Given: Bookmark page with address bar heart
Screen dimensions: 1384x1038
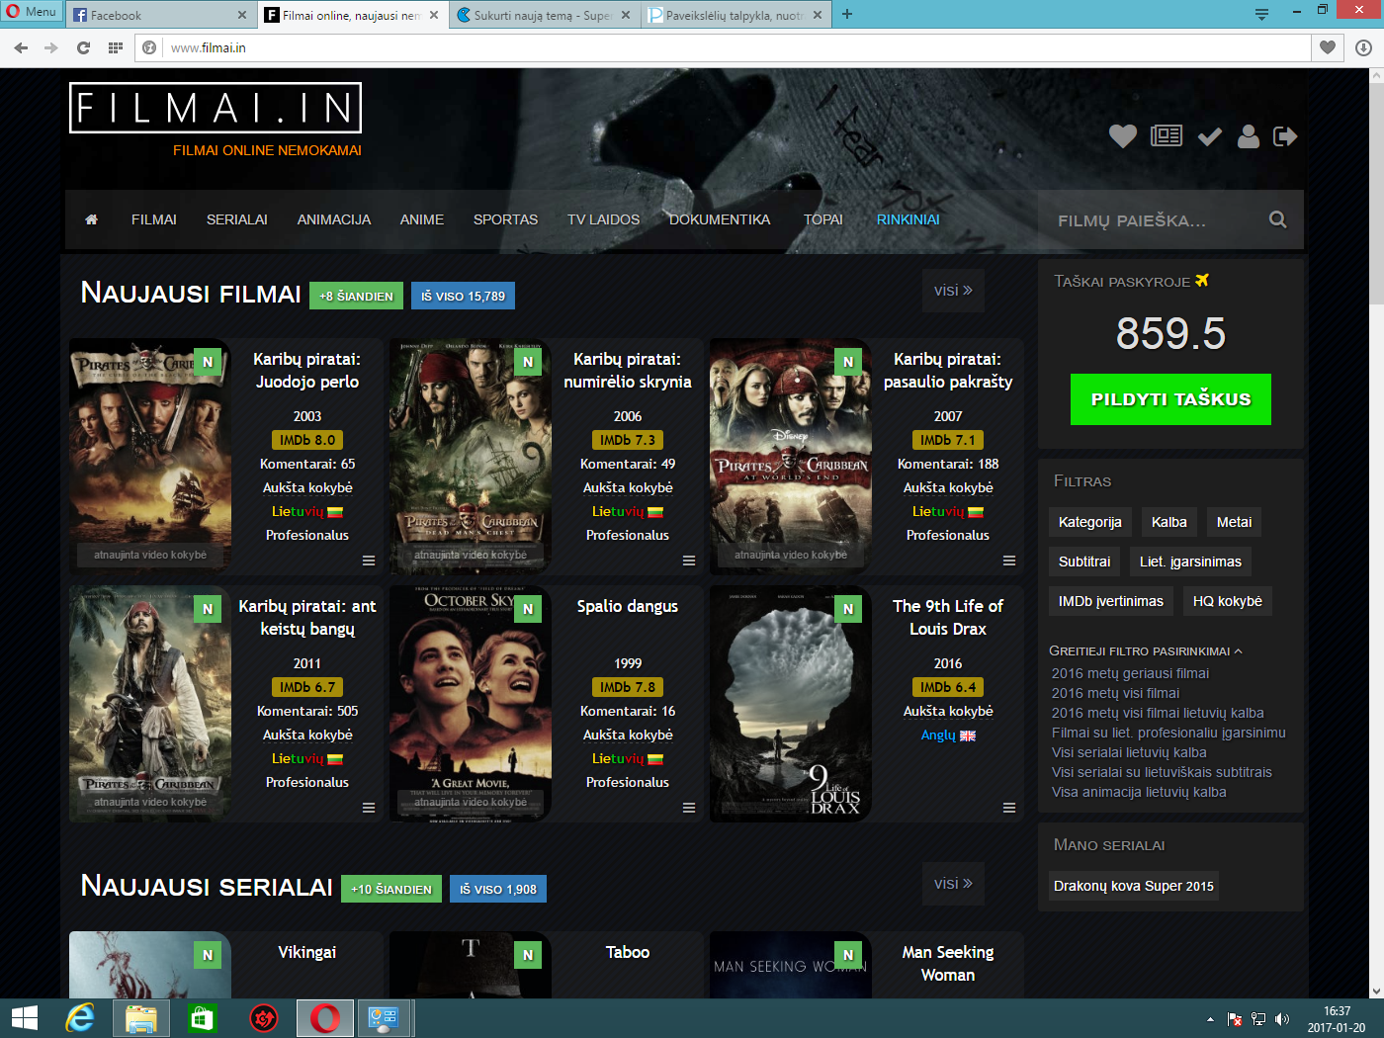Looking at the screenshot, I should 1328,47.
